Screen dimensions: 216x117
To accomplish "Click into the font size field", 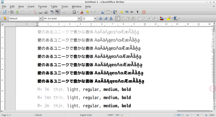I will [88, 18].
